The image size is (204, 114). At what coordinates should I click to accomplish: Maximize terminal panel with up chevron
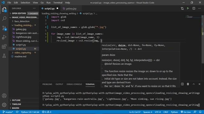pos(194,84)
